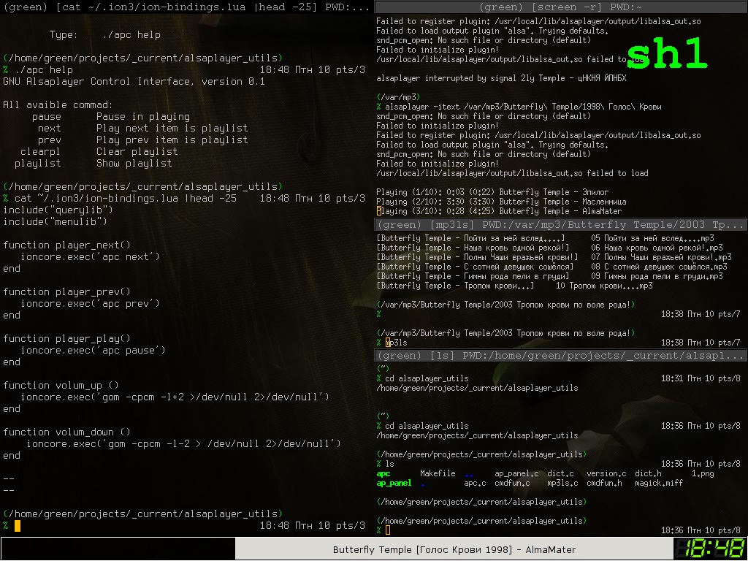Image resolution: width=748 pixels, height=561 pixels.
Task: Click 'apc.c' in the ls listing
Action: (x=475, y=483)
